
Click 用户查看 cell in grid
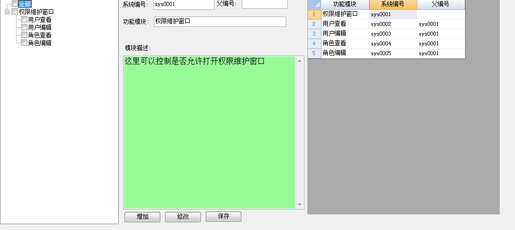click(345, 24)
